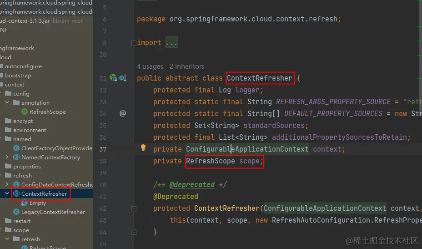Click RefreshAutoConfiguration on line 43

tap(321, 220)
